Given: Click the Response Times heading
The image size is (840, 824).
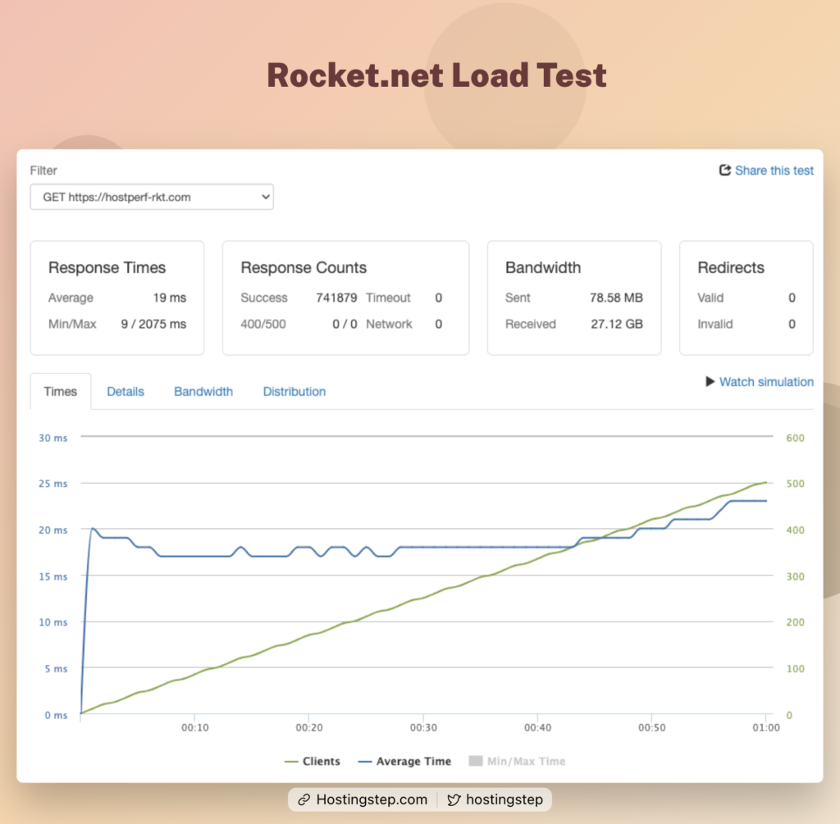Looking at the screenshot, I should click(107, 268).
